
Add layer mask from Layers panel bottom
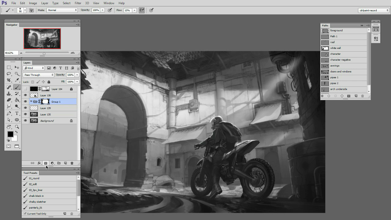pos(46,163)
